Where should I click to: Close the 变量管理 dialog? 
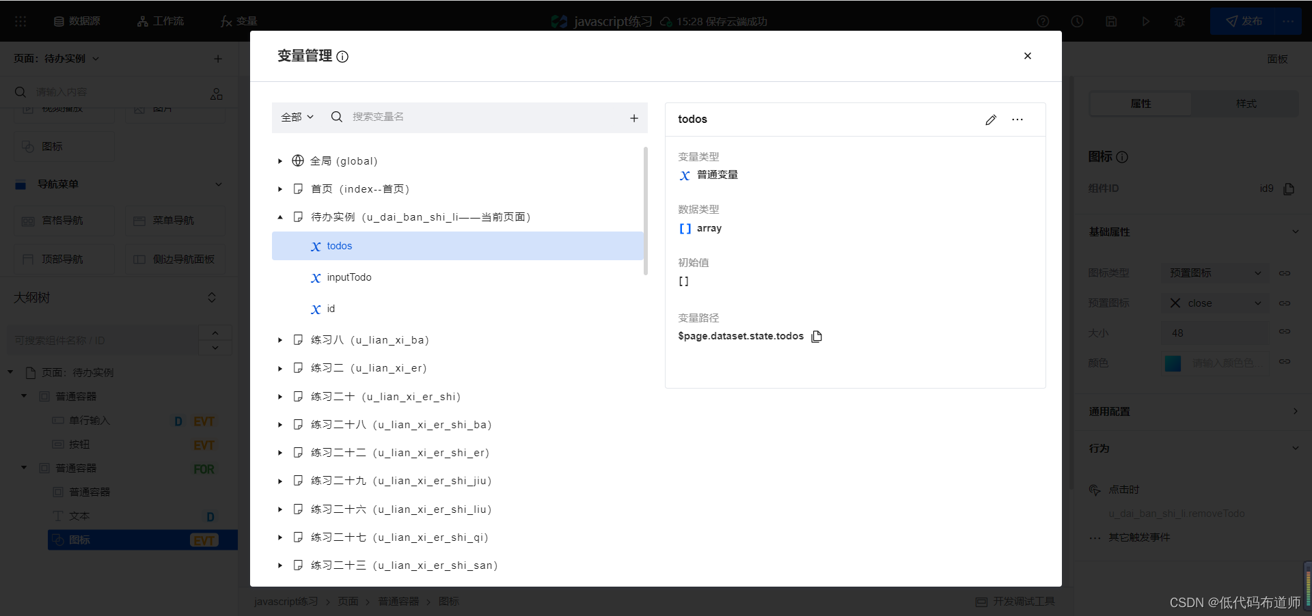pos(1027,56)
